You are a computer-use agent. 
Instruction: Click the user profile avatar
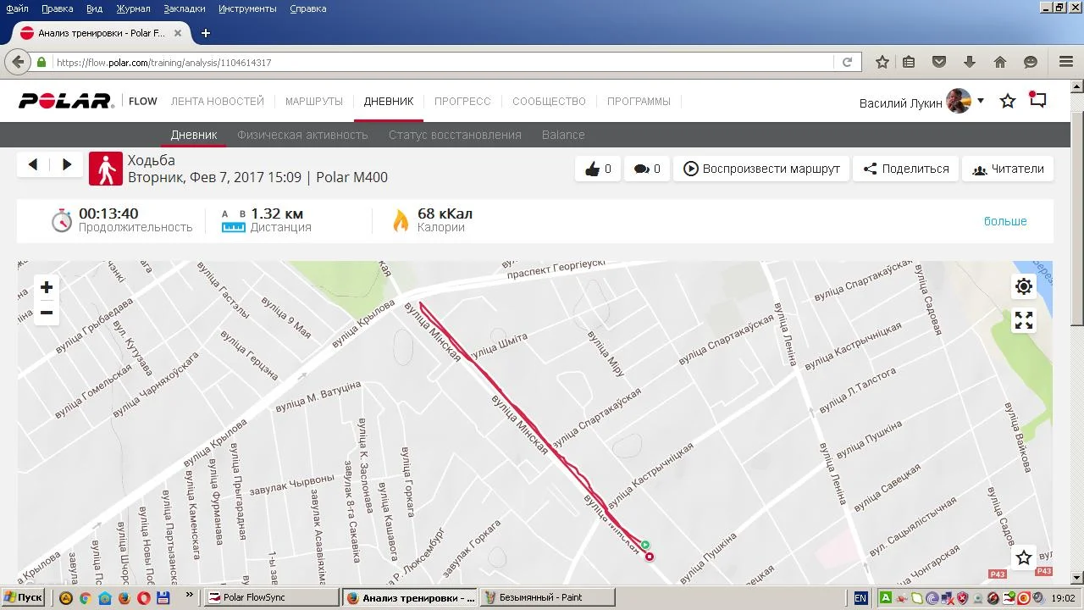click(959, 101)
